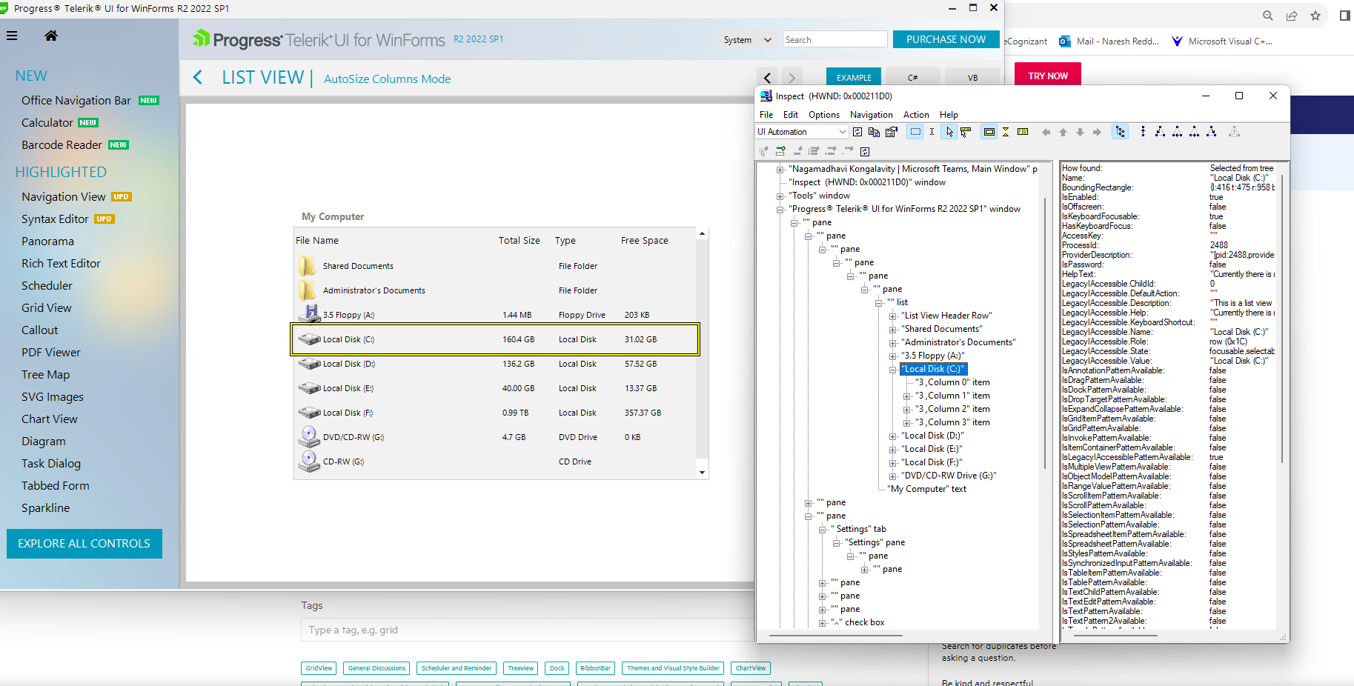
Task: Click the PURCHASE NOW button
Action: click(946, 39)
